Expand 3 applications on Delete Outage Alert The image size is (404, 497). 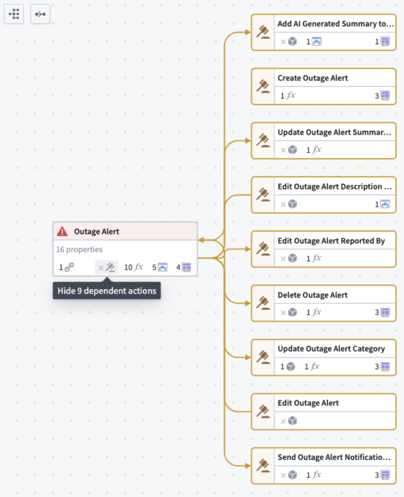point(383,312)
